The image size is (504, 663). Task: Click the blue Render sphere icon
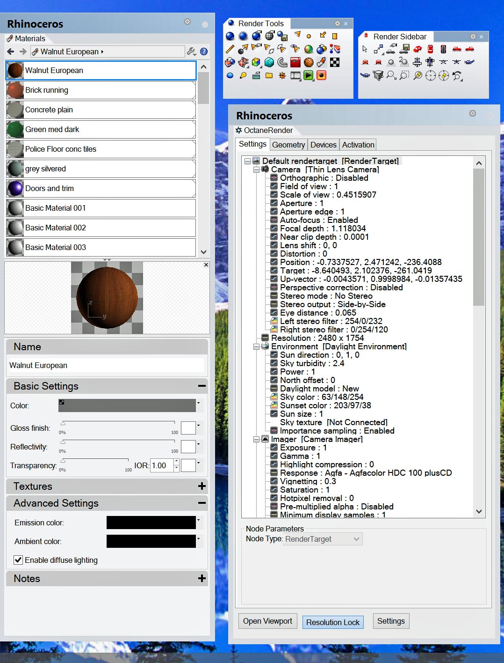click(230, 36)
